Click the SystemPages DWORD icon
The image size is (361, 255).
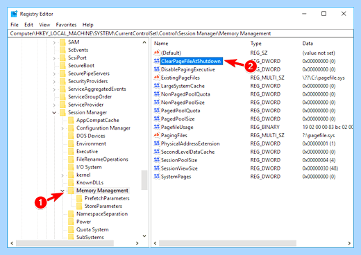(157, 177)
